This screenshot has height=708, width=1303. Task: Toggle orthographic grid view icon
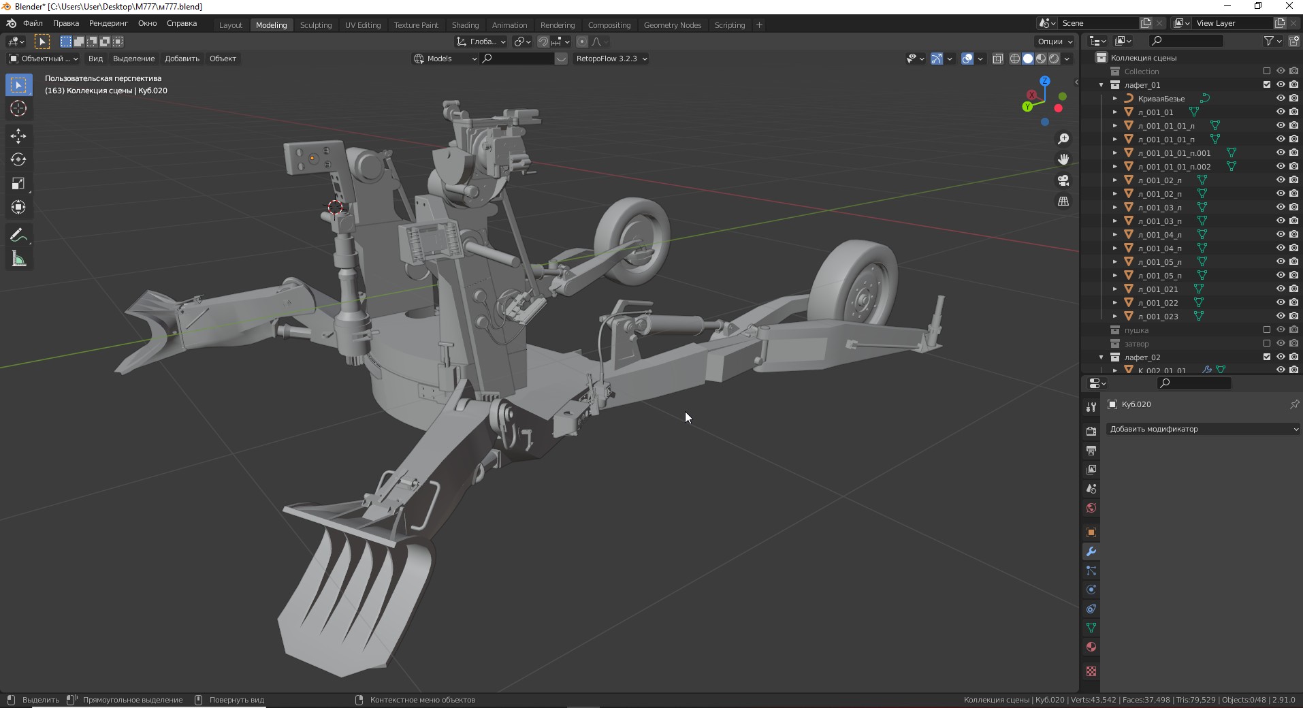(x=1063, y=202)
